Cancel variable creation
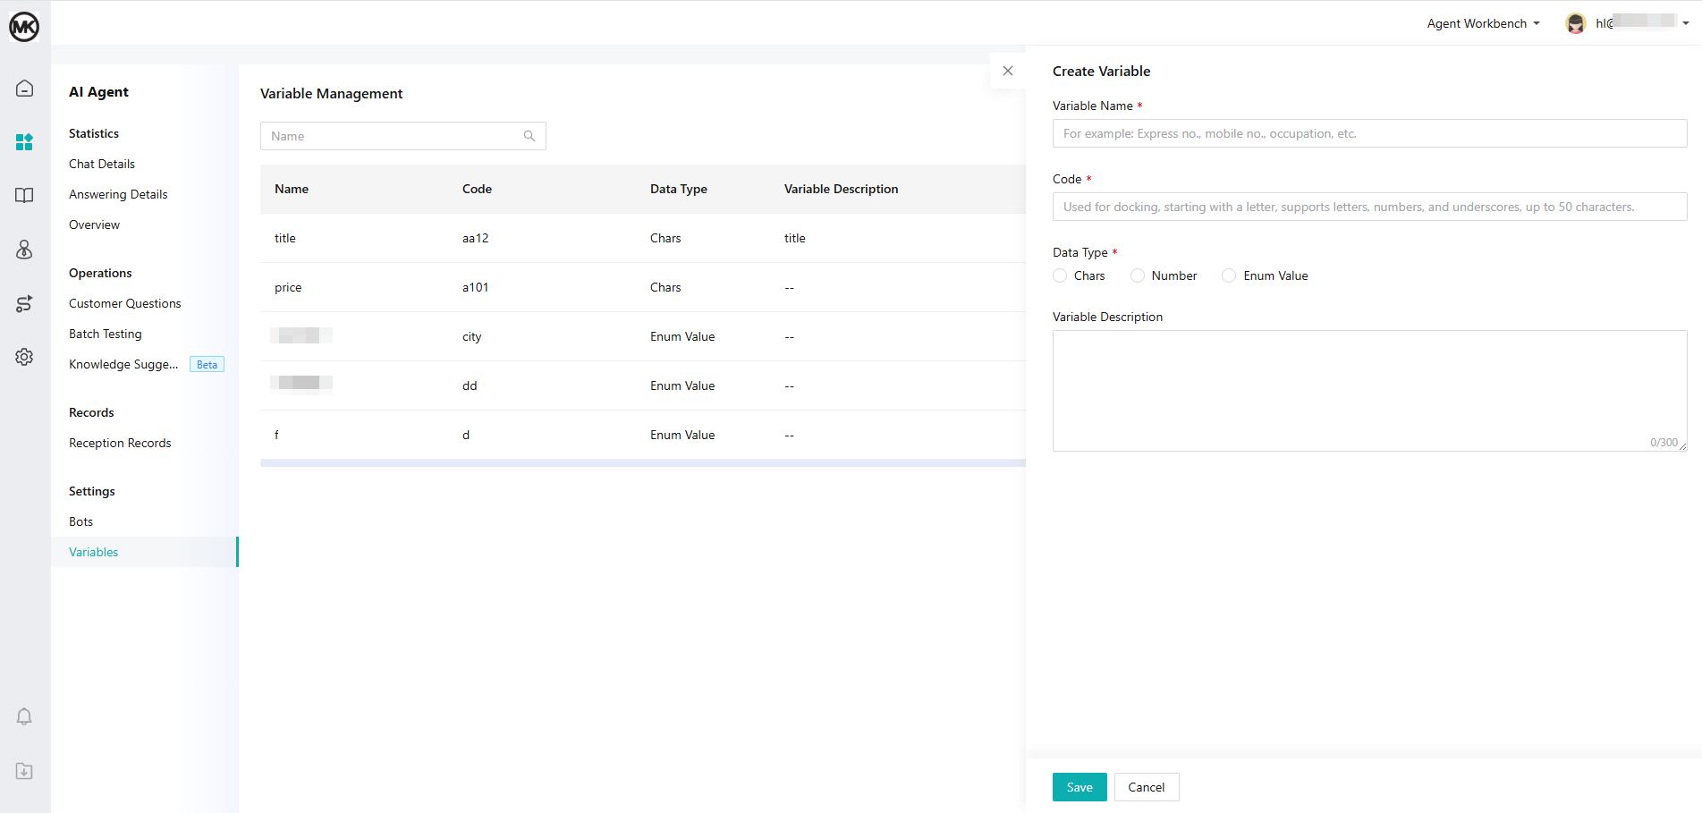Viewport: 1702px width, 813px height. (1147, 787)
